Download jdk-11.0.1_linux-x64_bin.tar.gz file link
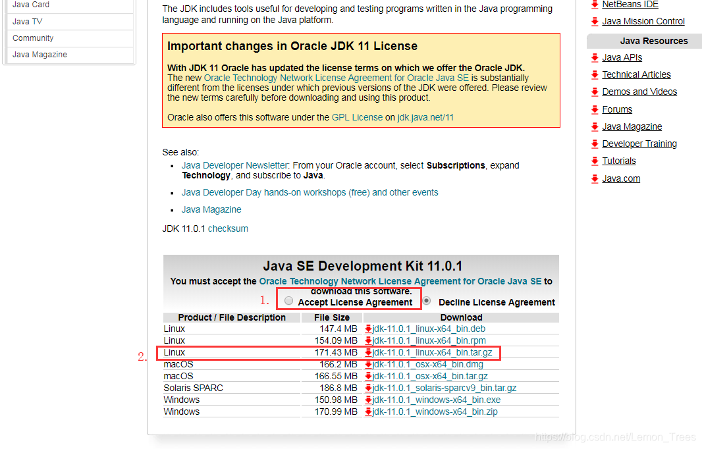Viewport: 702px width, 449px height. click(x=433, y=353)
